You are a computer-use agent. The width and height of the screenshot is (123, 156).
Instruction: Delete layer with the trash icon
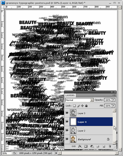click(x=110, y=146)
